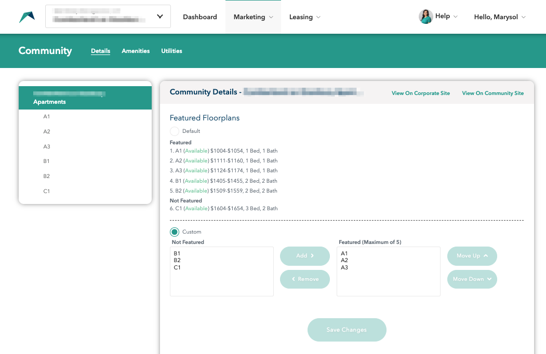This screenshot has height=354, width=546.
Task: Switch to the Details tab
Action: click(101, 51)
